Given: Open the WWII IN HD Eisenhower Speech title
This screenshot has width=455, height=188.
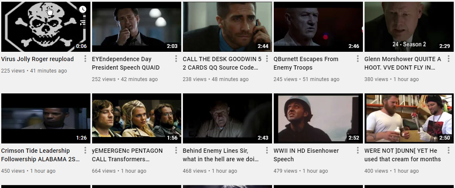Looking at the screenshot, I should pyautogui.click(x=306, y=155).
